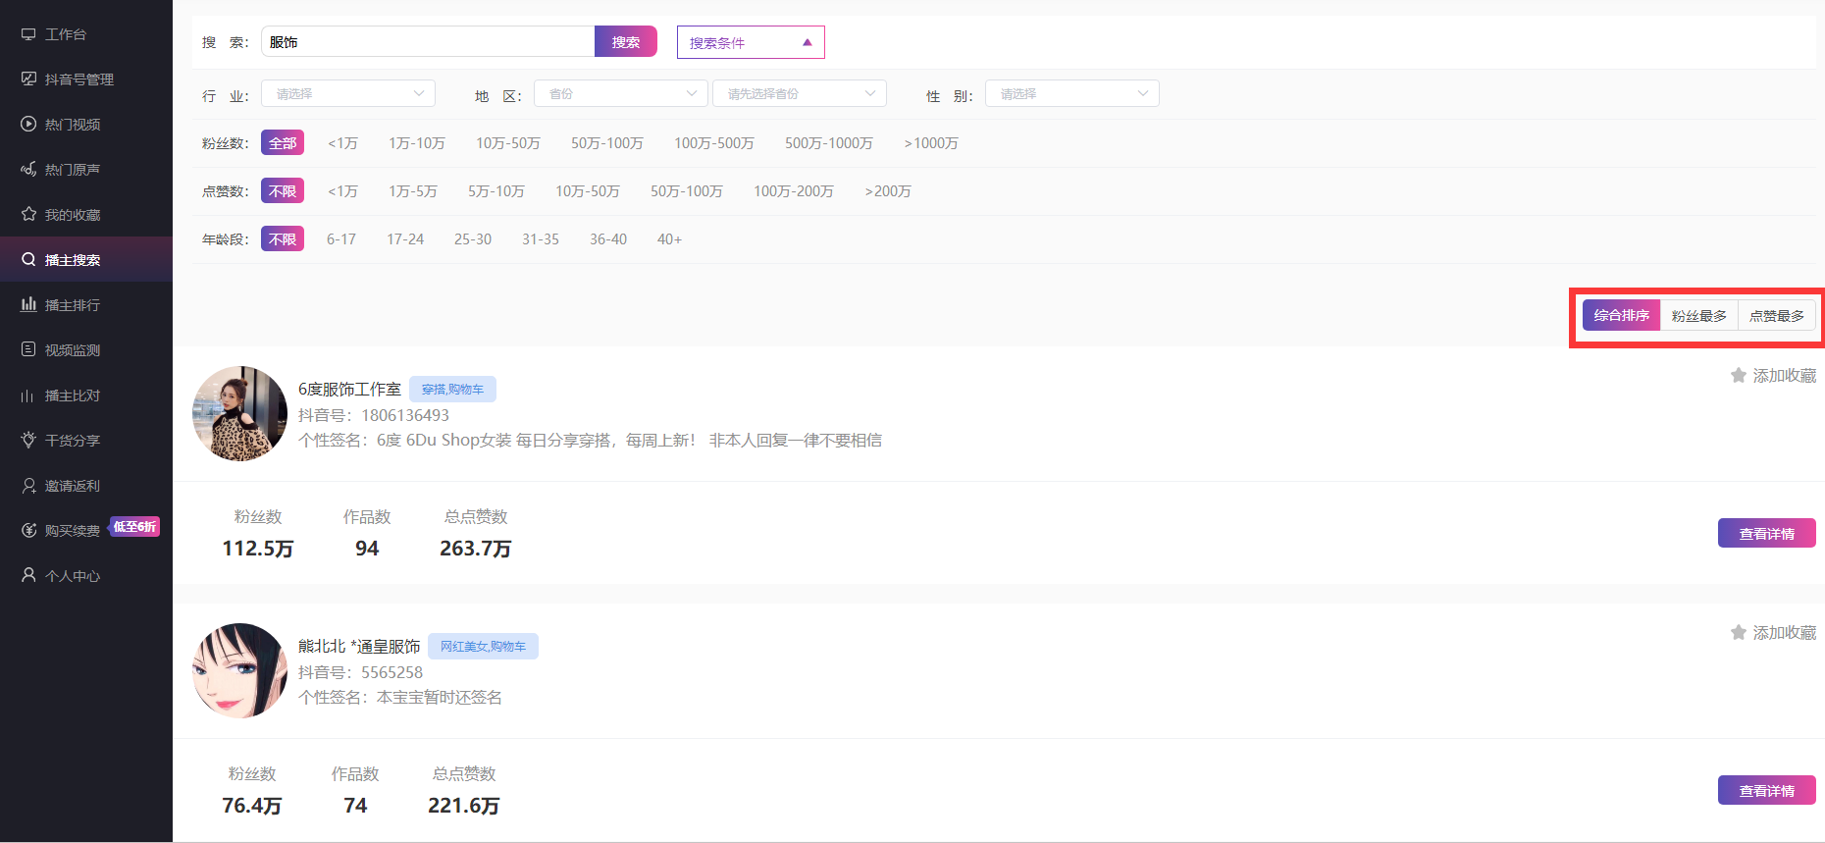Click the purple 搜索 button
1825x843 pixels.
(625, 42)
